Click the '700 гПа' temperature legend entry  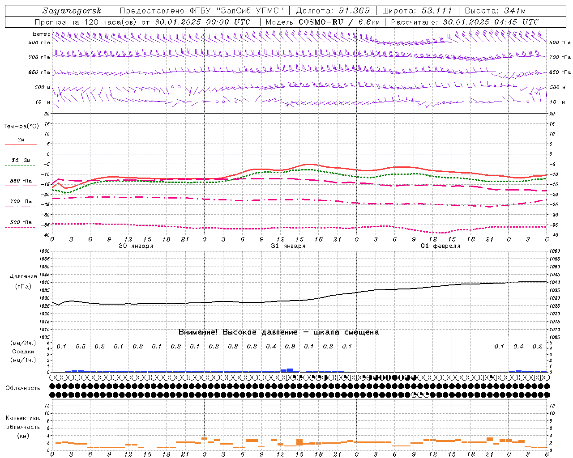21,202
